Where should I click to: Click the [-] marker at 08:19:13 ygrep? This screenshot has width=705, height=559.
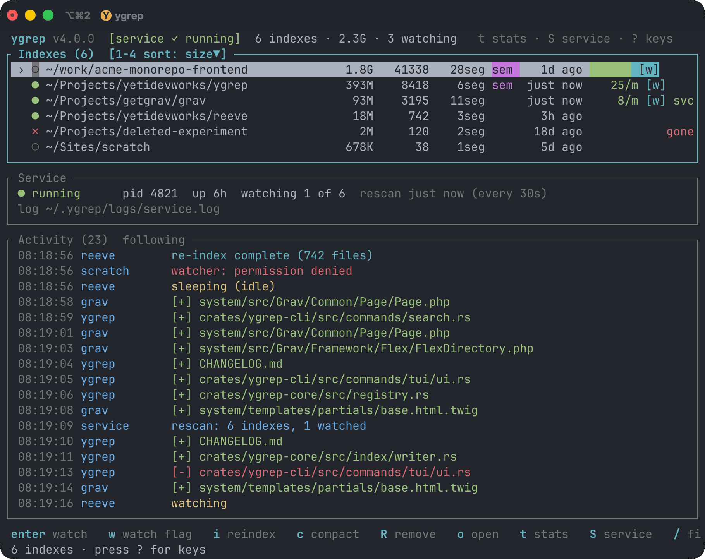coord(182,472)
